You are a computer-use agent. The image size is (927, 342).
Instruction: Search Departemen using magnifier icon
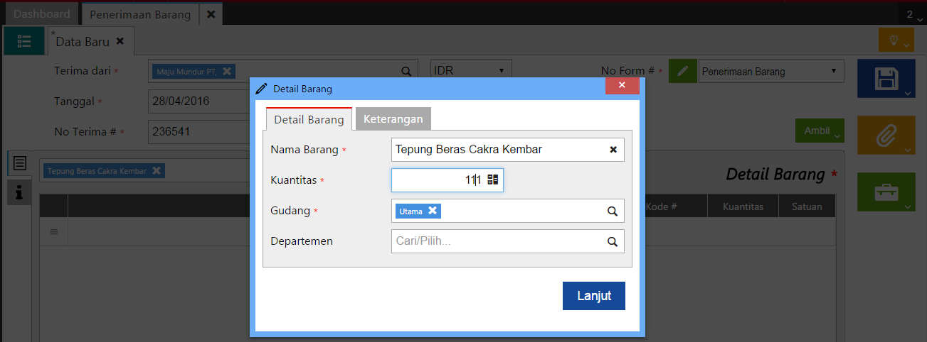[x=612, y=241]
